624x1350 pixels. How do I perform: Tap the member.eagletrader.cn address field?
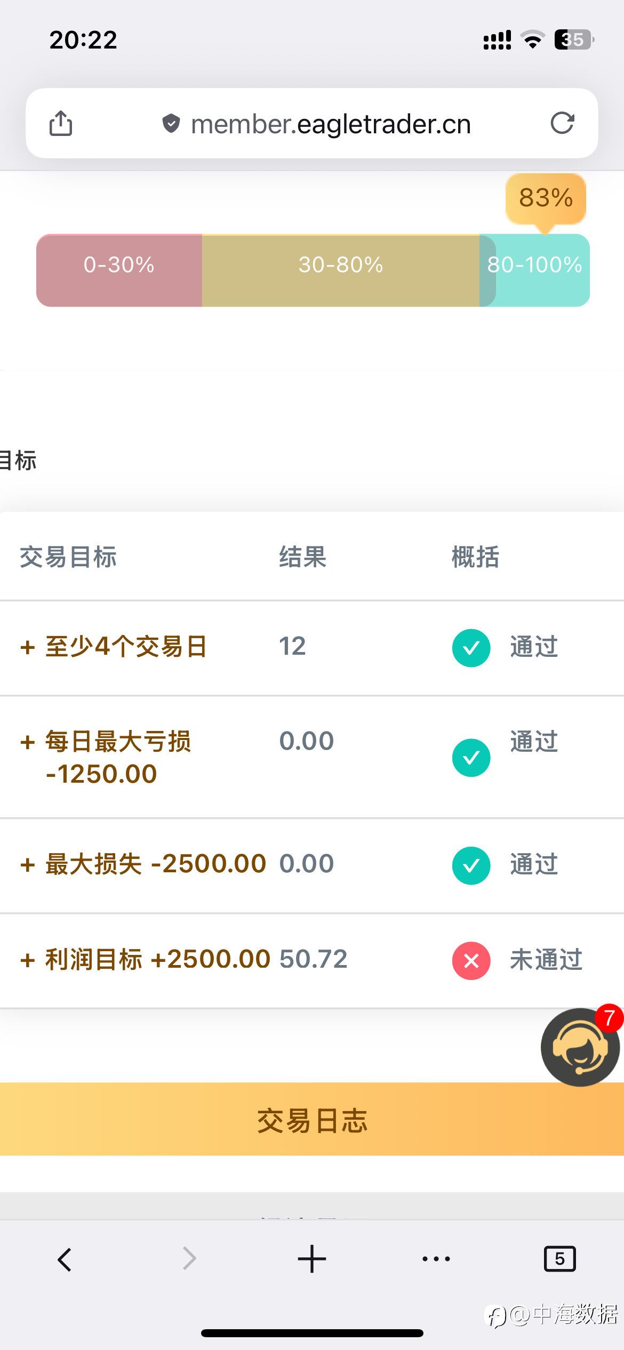331,124
